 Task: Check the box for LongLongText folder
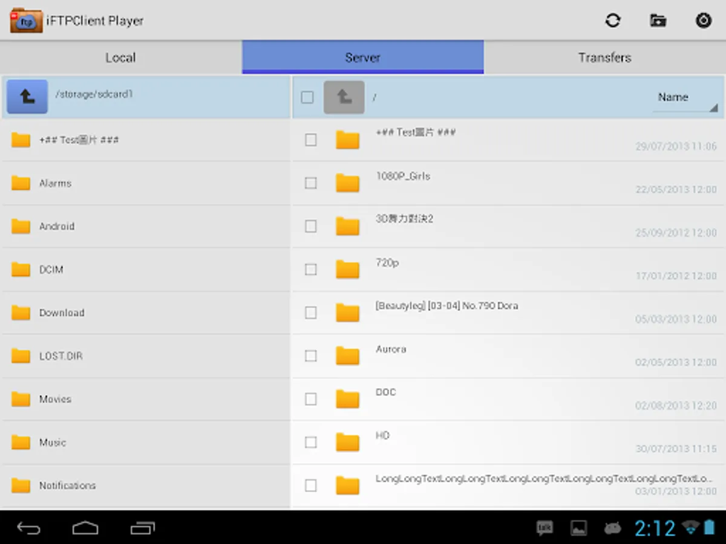(311, 485)
